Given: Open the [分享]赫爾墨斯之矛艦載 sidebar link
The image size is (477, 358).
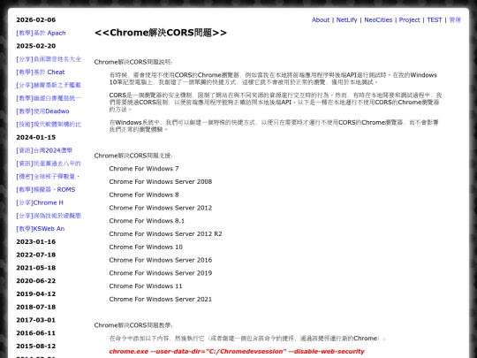Looking at the screenshot, I should (49, 85).
